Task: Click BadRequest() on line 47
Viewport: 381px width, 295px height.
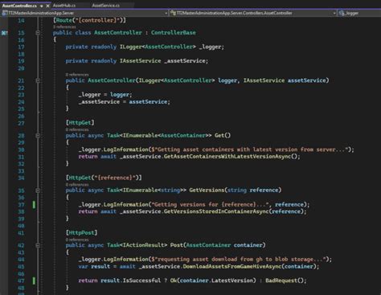Action: 285,281
